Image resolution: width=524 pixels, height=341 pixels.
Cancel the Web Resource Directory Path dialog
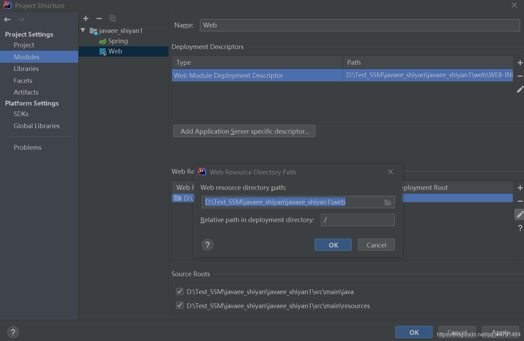(x=376, y=245)
